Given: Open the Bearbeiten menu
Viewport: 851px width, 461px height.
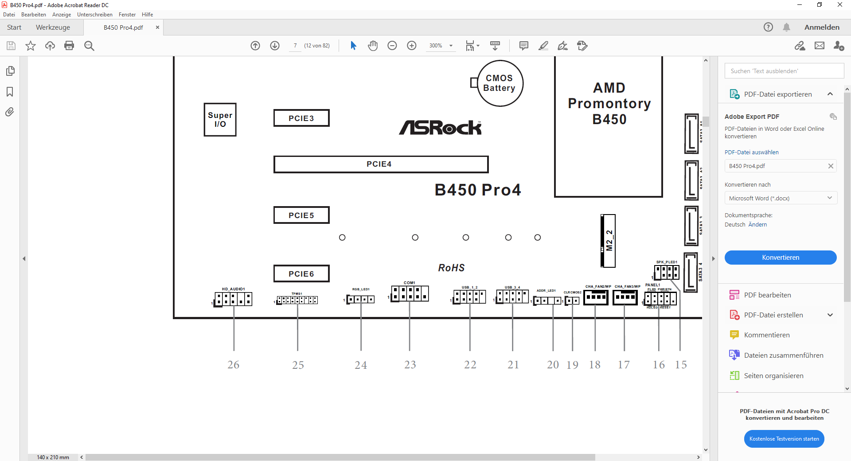Looking at the screenshot, I should [34, 15].
